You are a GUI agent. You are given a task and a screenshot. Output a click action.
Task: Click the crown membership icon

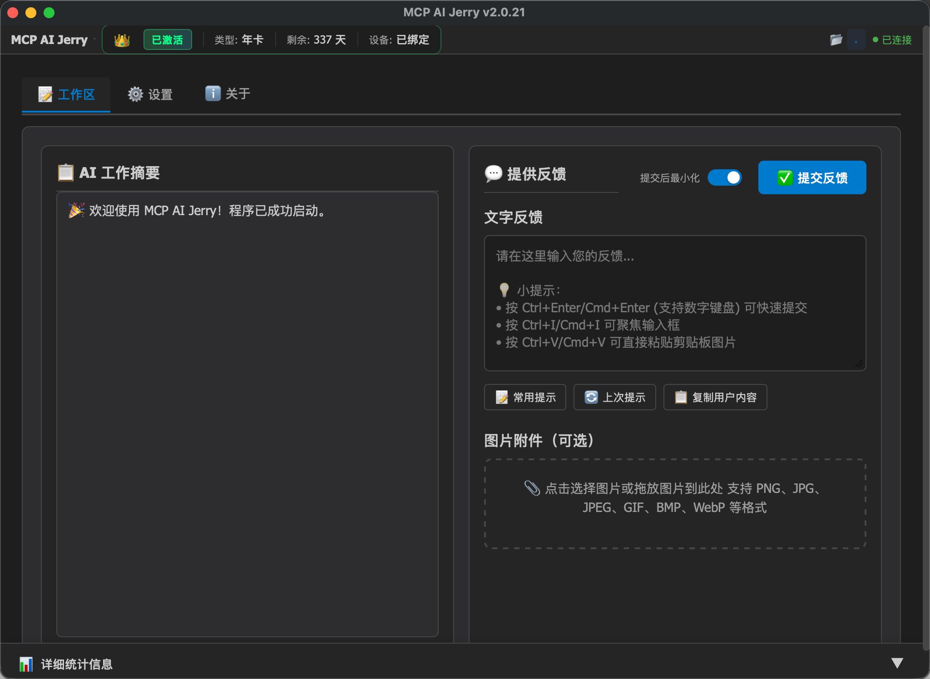tap(122, 40)
